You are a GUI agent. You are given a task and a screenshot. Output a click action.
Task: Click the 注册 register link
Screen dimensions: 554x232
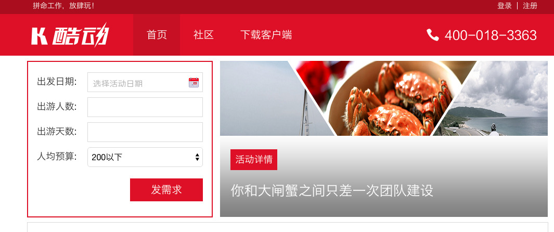tap(530, 6)
